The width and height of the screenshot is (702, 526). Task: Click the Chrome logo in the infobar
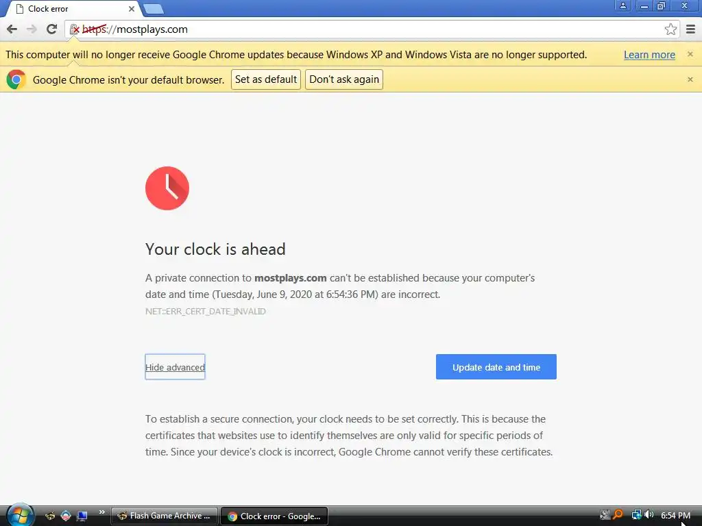tap(16, 79)
